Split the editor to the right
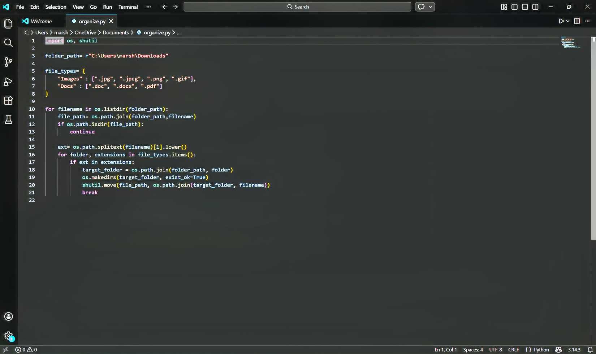 click(577, 21)
